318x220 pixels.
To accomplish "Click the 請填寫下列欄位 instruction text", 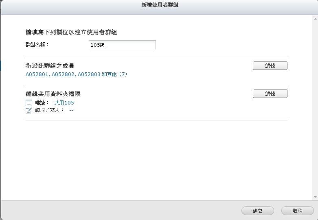I will 71,32.
